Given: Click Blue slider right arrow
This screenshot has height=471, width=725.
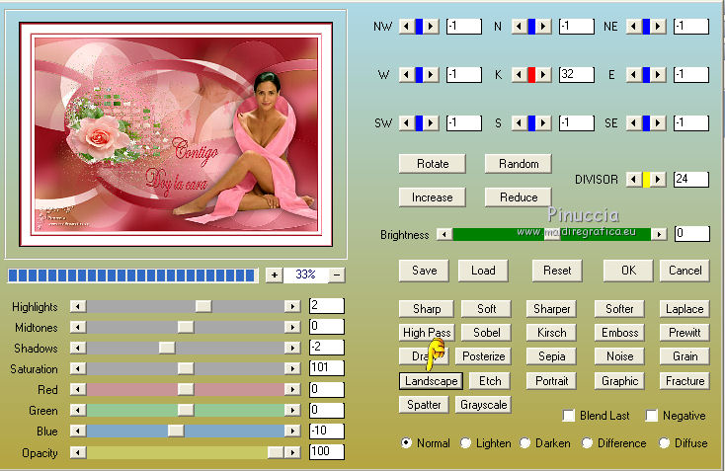Looking at the screenshot, I should [x=292, y=431].
